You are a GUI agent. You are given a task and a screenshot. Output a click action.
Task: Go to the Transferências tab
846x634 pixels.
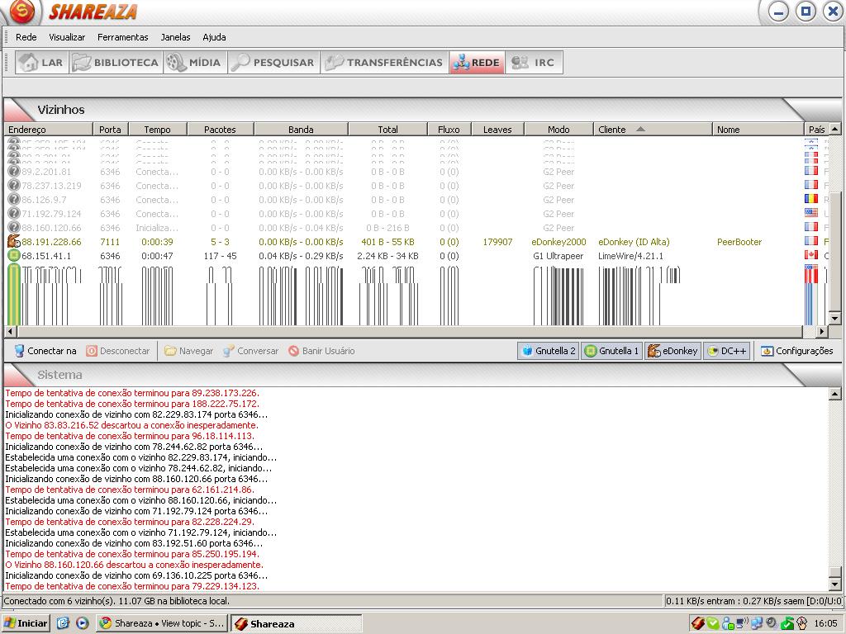point(384,63)
